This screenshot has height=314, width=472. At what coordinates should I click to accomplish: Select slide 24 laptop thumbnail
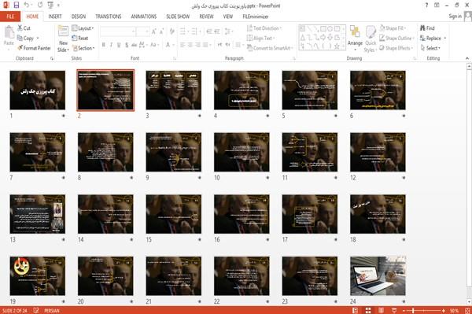(x=378, y=275)
